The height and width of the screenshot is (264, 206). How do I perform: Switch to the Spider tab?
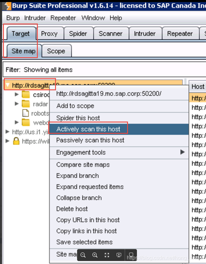click(78, 33)
